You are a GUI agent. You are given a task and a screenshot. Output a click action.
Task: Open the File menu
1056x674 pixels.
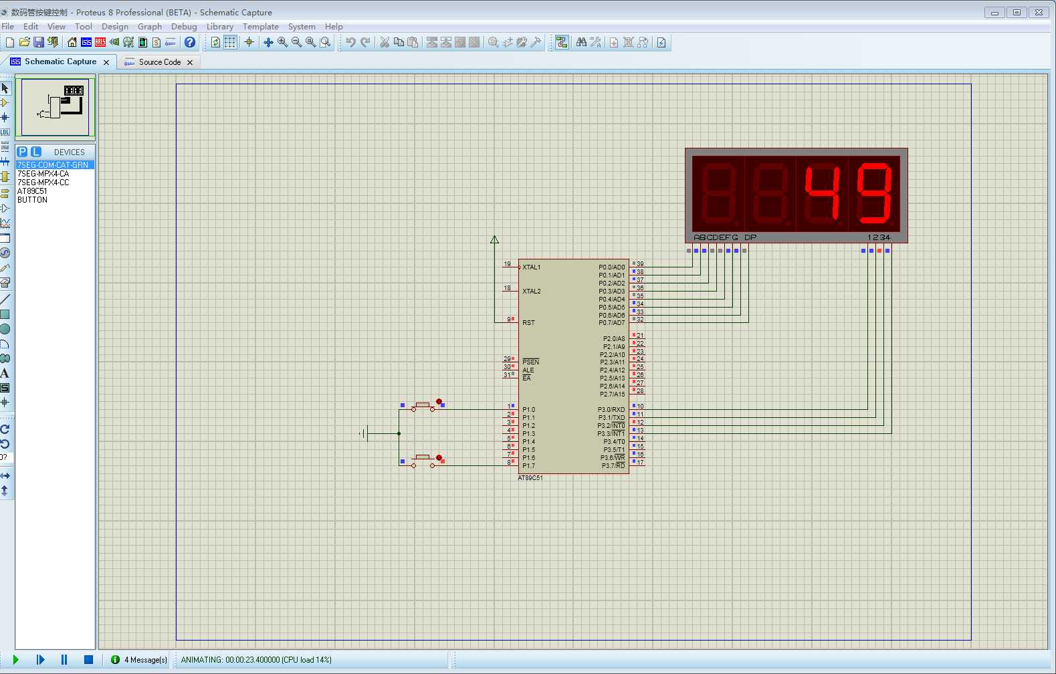pos(8,27)
